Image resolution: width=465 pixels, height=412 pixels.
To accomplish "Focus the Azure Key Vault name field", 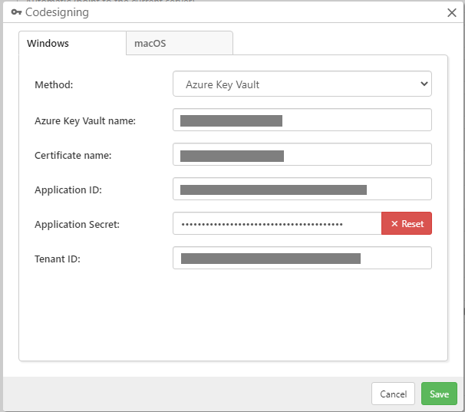I will [x=302, y=120].
